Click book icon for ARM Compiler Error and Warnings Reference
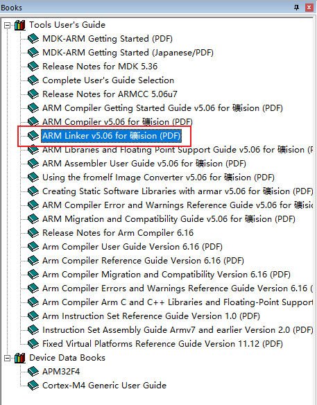This screenshot has height=405, width=317. (33, 205)
